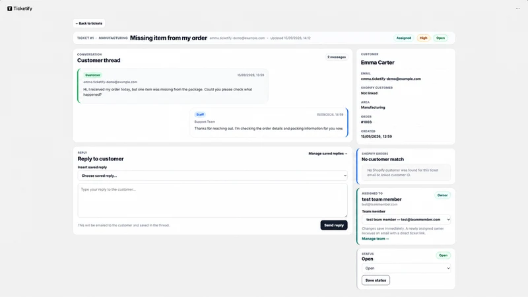The image size is (528, 297).
Task: Click the 'Customer thread' heading
Action: click(x=98, y=60)
